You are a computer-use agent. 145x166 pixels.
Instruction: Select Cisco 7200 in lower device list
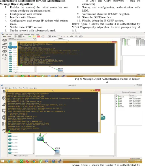pos(13,153)
